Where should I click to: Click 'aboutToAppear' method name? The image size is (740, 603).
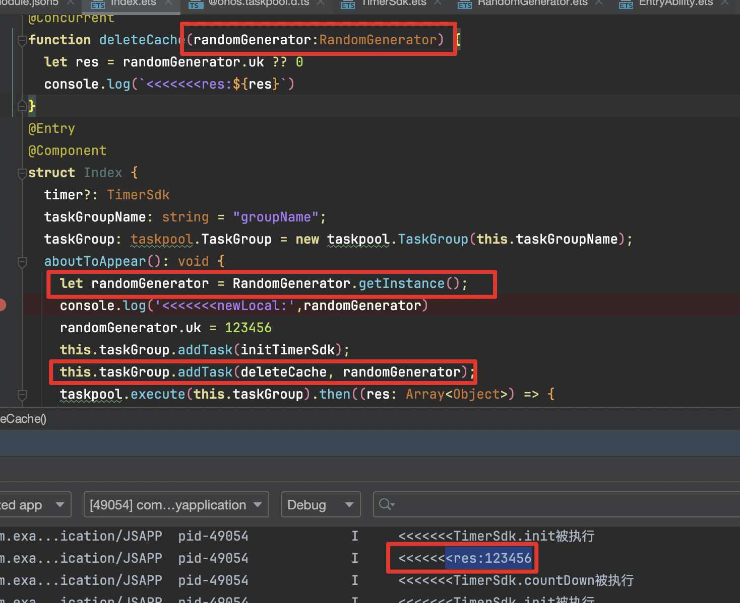[x=95, y=262]
